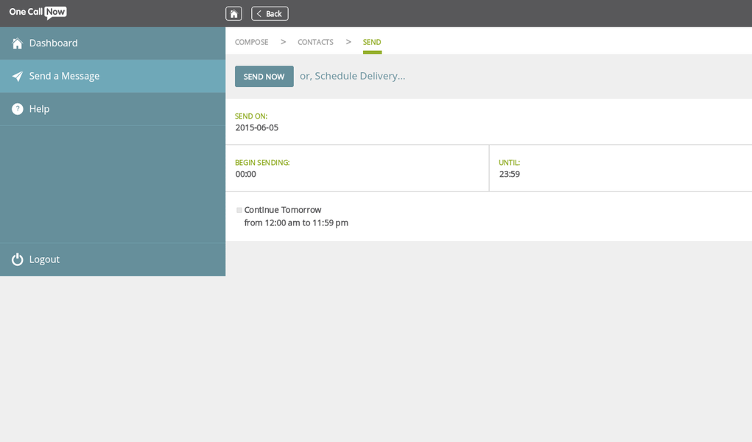This screenshot has height=442, width=752.
Task: Open the Begin Sending time selector
Action: pyautogui.click(x=246, y=174)
